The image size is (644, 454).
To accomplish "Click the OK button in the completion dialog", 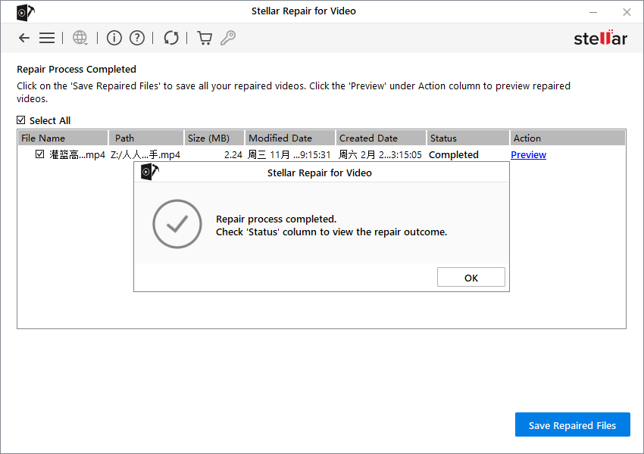I will [470, 276].
